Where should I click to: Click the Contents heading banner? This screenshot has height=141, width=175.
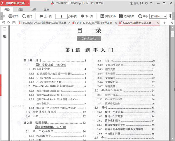point(89,38)
